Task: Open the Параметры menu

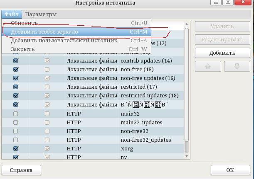Action: click(x=41, y=15)
